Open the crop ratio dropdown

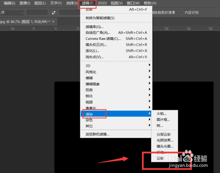[12, 13]
